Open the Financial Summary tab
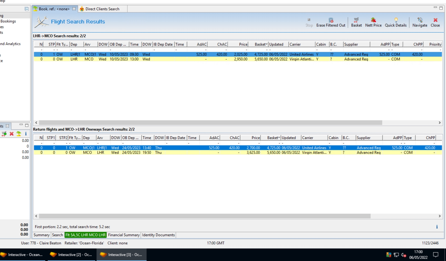Image resolution: width=446 pixels, height=261 pixels. click(x=124, y=235)
